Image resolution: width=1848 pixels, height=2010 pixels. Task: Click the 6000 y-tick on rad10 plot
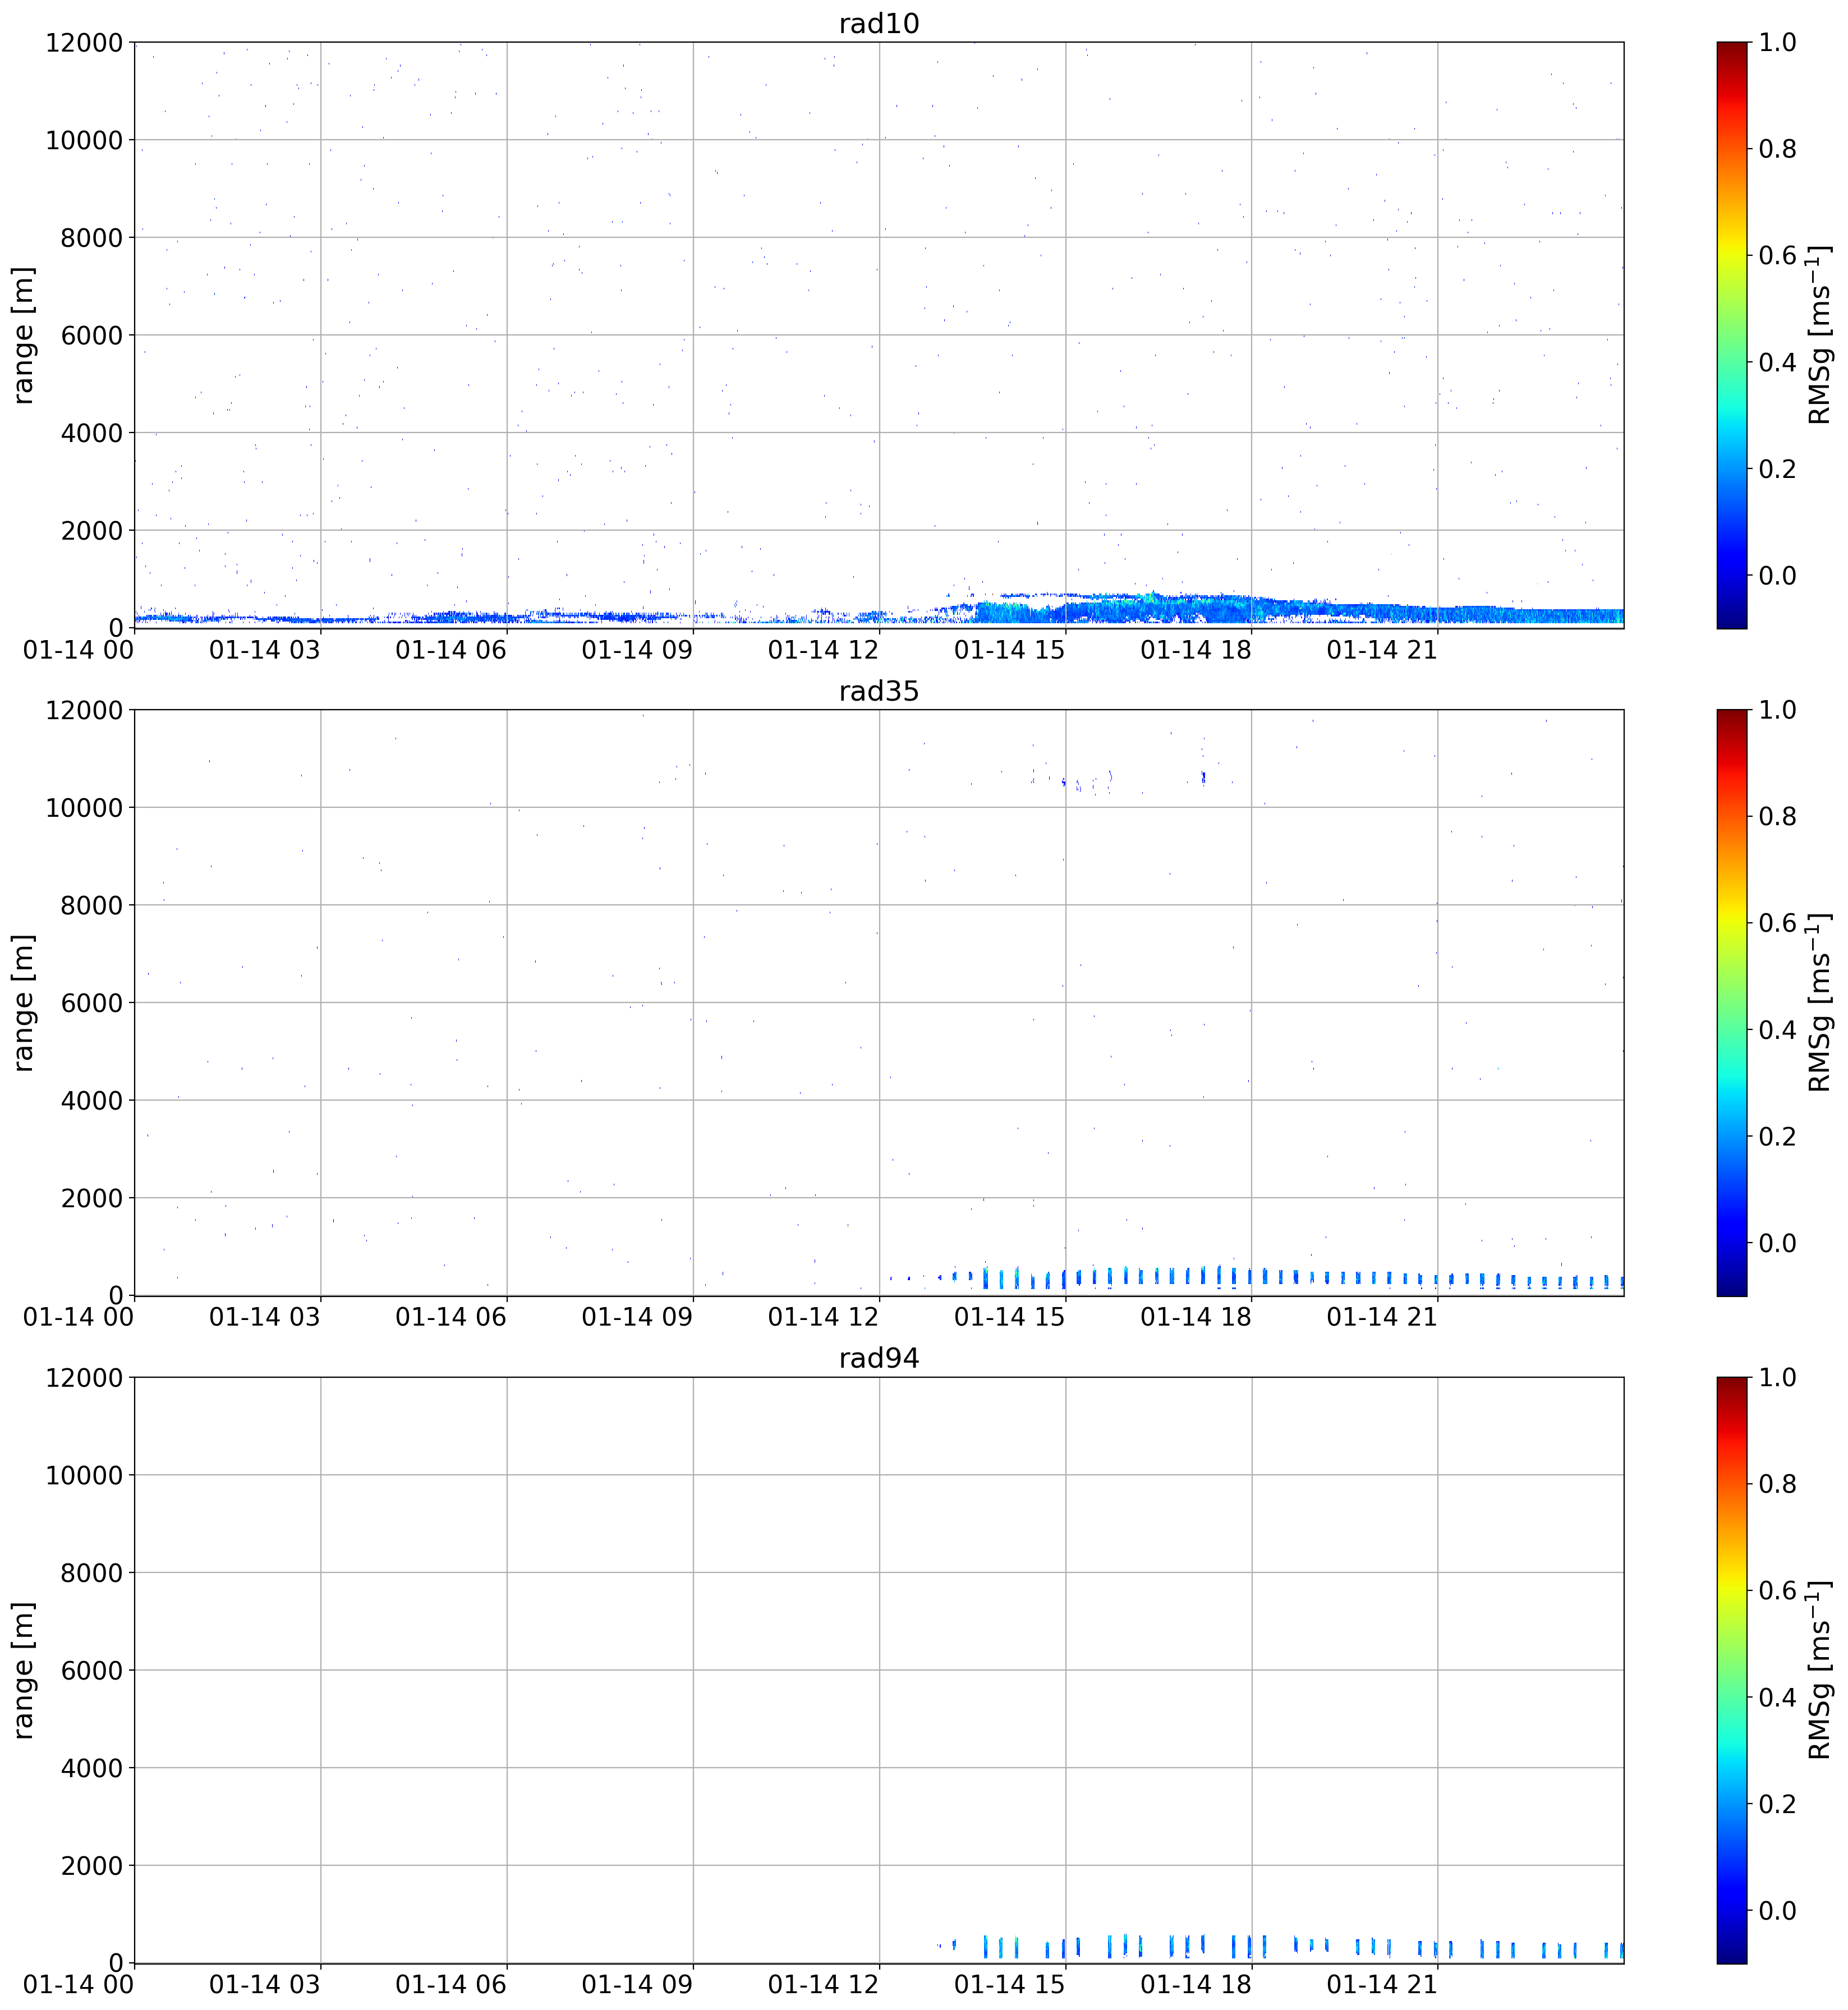click(91, 335)
